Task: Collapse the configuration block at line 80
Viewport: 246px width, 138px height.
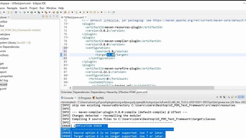Action: coord(68,48)
